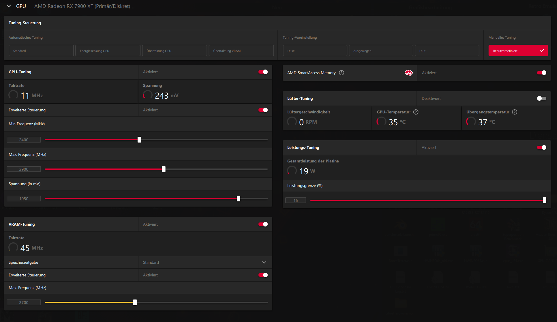This screenshot has width=557, height=322.
Task: Enable the Lüfter-Tuning switch
Action: point(541,98)
